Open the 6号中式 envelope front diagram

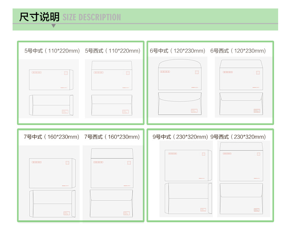pyautogui.click(x=180, y=75)
